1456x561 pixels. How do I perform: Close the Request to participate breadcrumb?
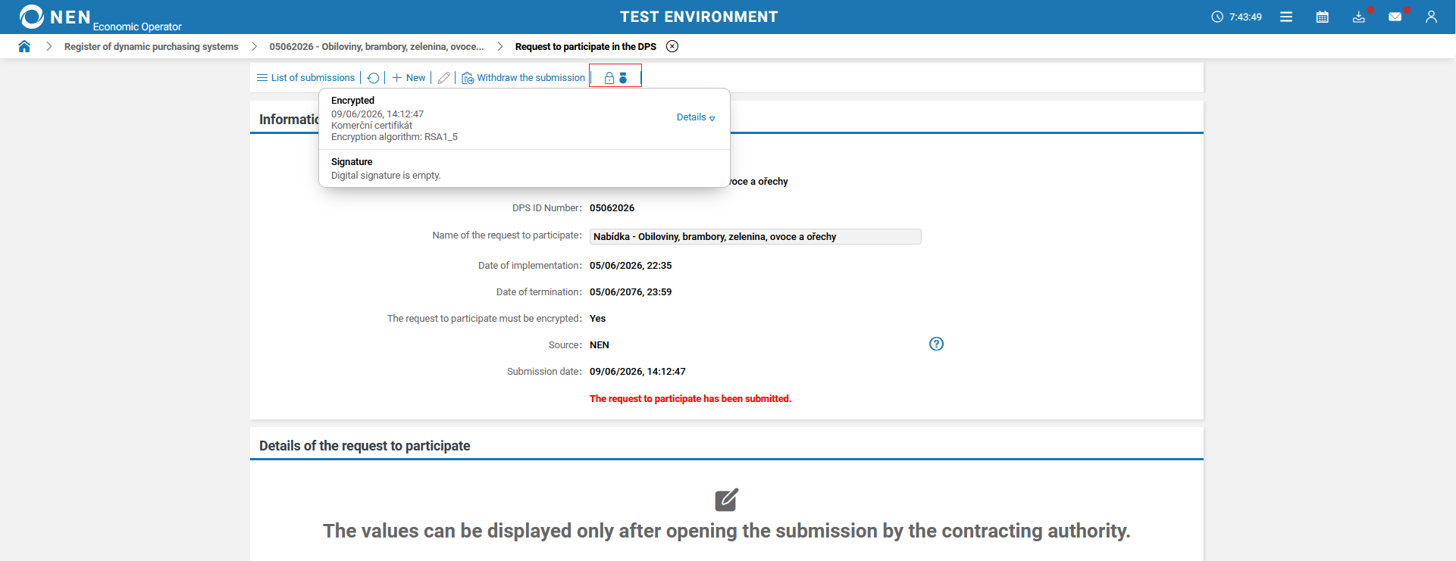tap(672, 46)
